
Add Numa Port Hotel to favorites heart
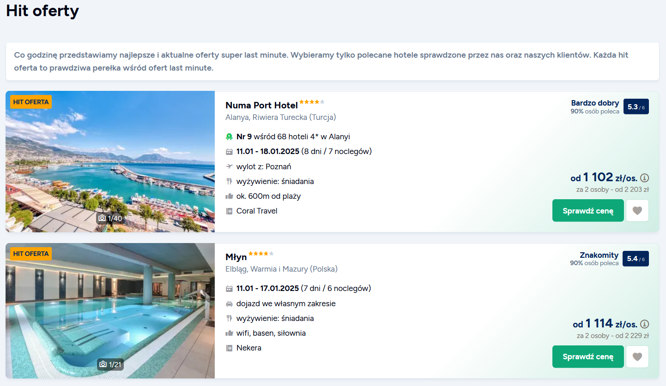637,211
